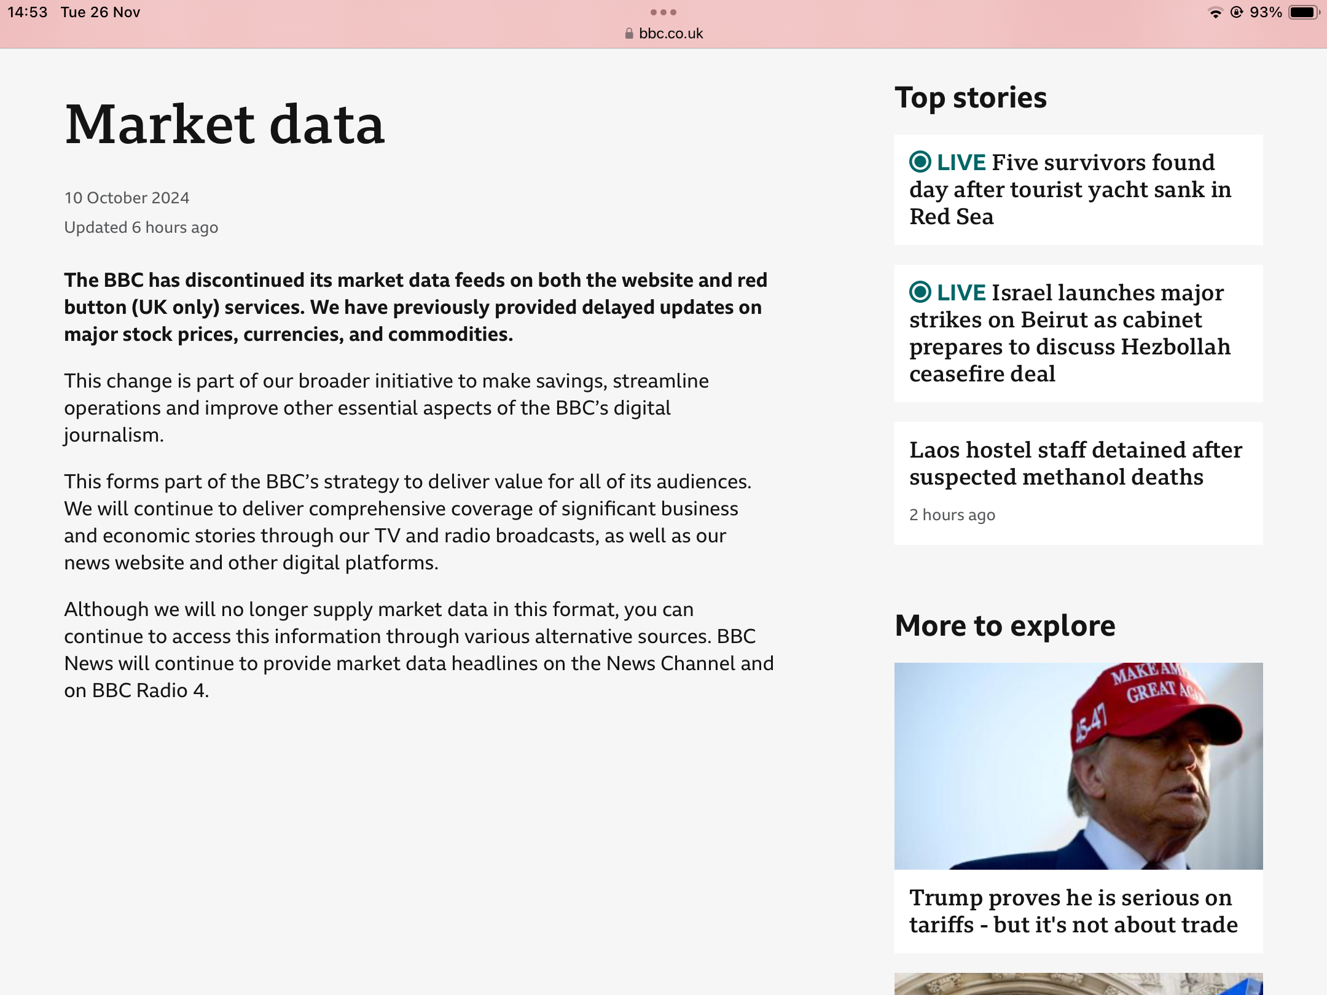Click the green LIVE label on yacht story

[961, 163]
